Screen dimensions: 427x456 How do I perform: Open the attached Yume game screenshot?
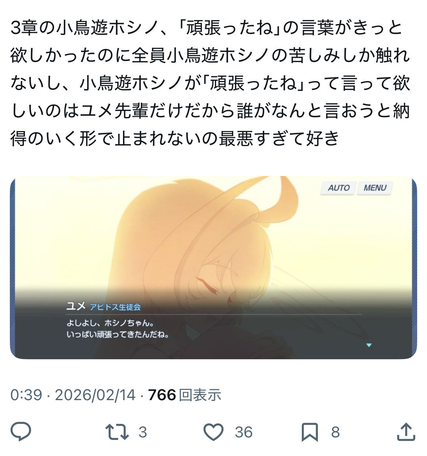213,268
